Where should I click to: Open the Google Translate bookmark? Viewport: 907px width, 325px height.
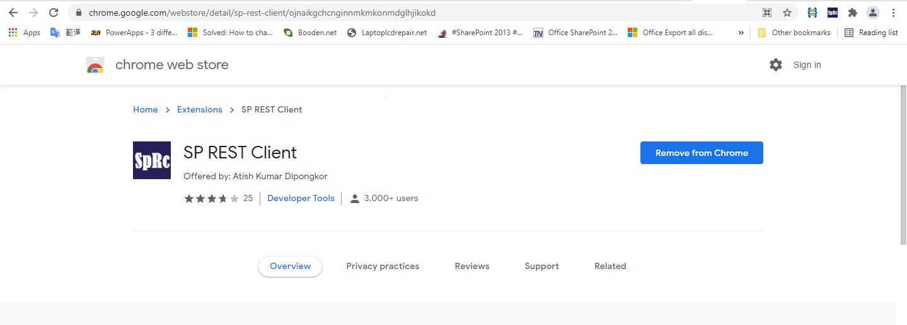[x=66, y=33]
